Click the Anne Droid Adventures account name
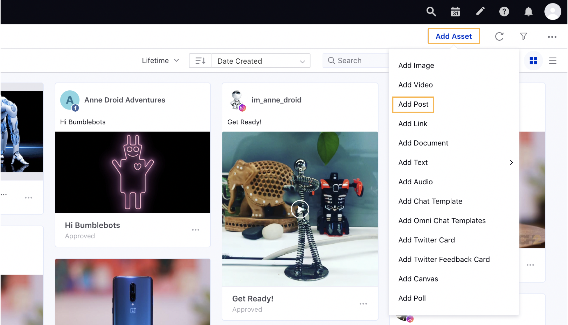The height and width of the screenshot is (325, 568). tap(125, 100)
